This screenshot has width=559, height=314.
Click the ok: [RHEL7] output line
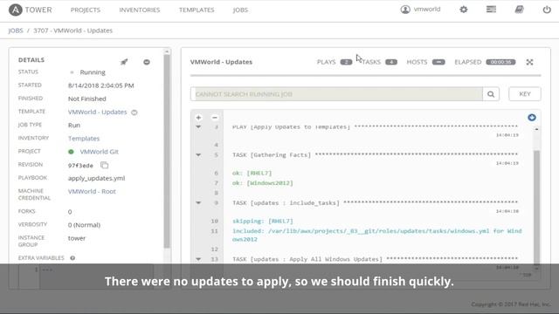(252, 173)
